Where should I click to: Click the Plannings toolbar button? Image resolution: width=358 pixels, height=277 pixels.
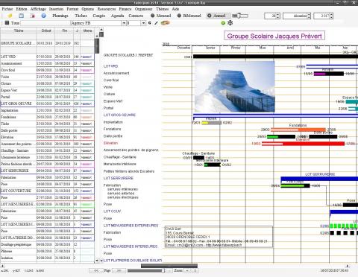[x=60, y=16]
